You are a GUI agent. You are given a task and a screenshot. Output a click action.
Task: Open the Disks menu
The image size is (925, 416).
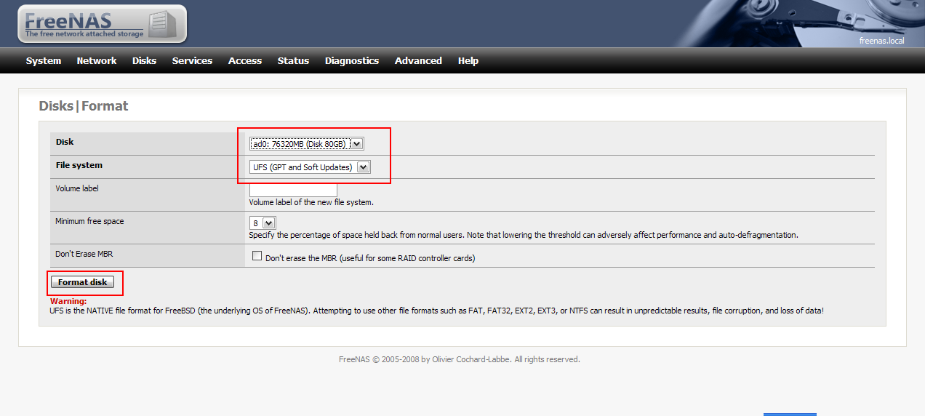(x=144, y=61)
